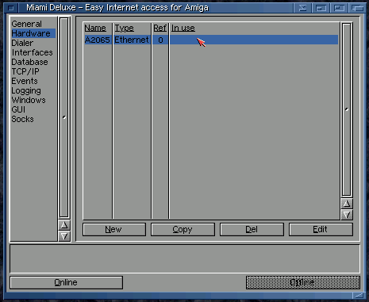
Task: Click the sidebar list scroll down arrow
Action: coord(64,236)
